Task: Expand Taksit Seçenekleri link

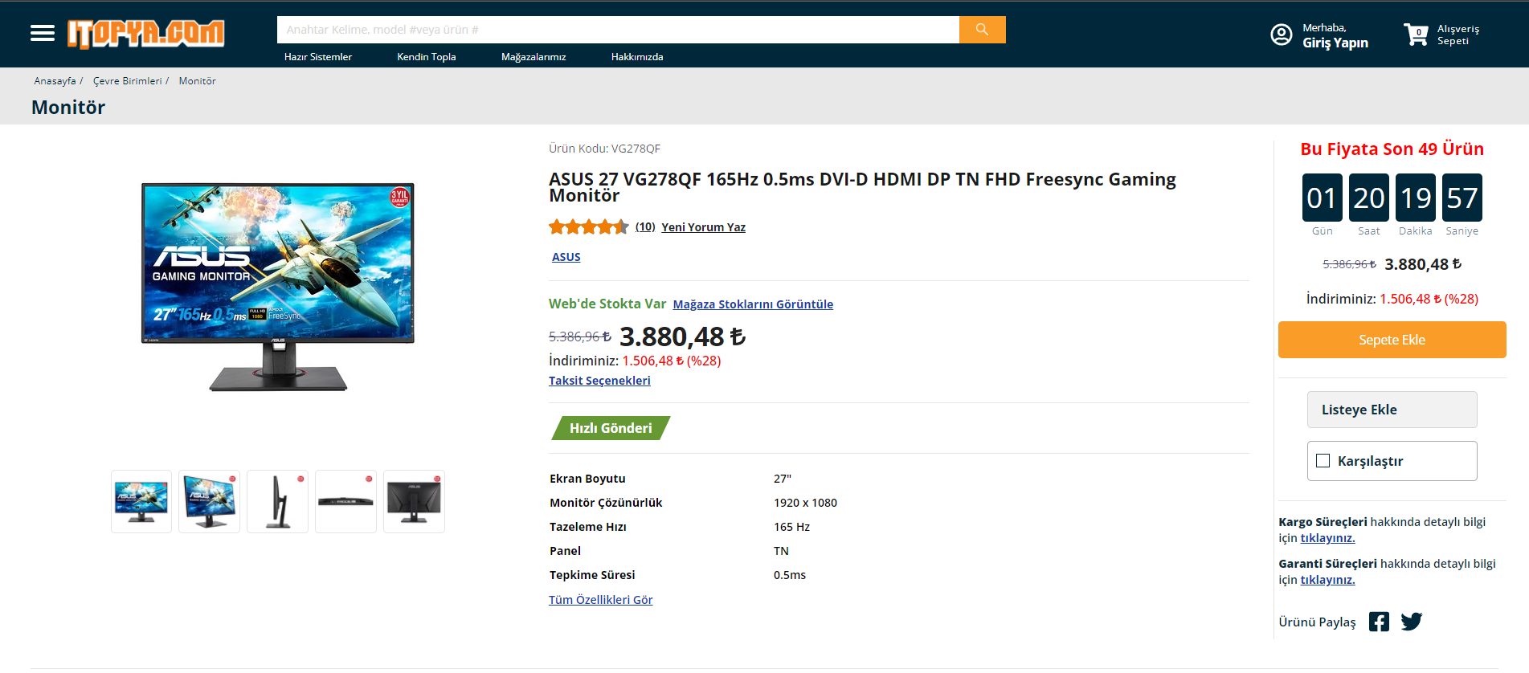Action: point(599,381)
